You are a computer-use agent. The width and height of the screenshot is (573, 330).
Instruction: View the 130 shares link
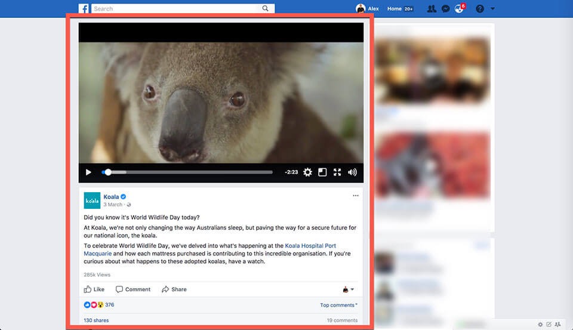[x=96, y=320]
